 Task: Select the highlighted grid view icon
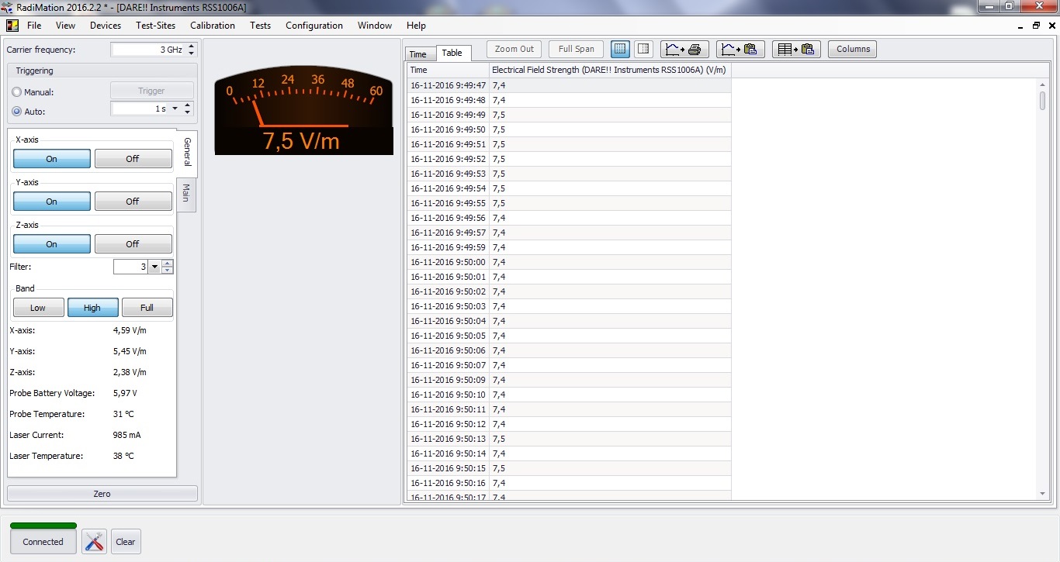pyautogui.click(x=620, y=49)
